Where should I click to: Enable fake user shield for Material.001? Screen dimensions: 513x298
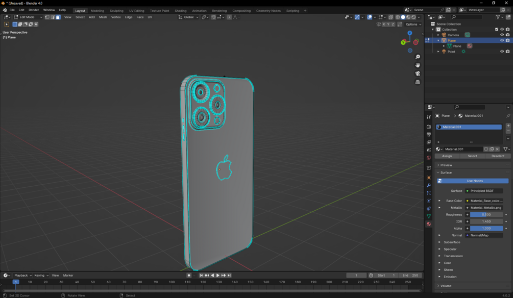point(486,149)
